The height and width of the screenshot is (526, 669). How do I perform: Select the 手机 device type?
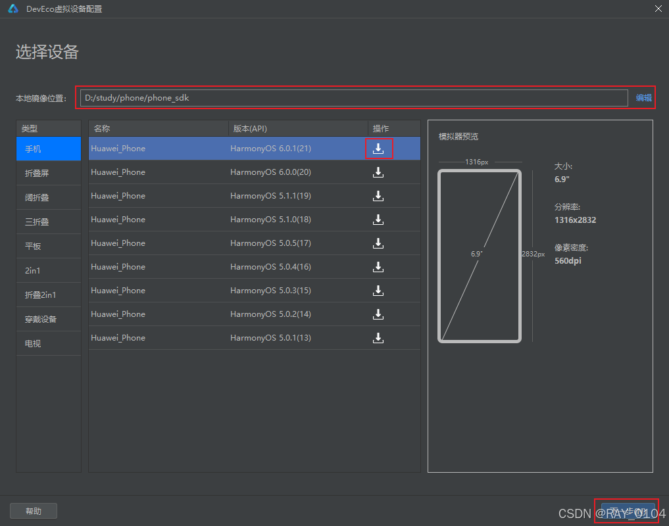click(49, 149)
